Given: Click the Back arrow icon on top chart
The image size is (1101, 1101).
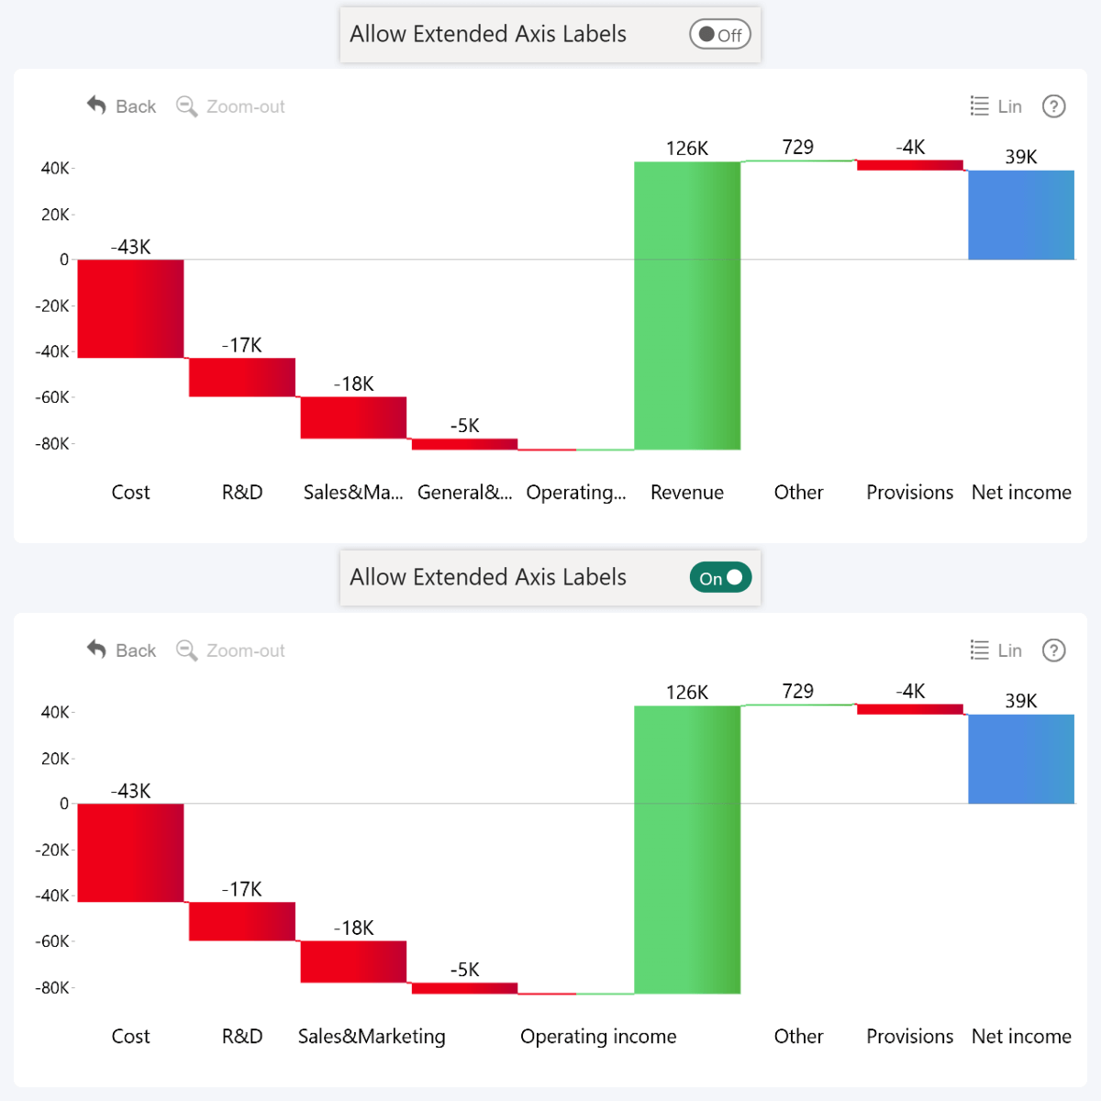Looking at the screenshot, I should [x=96, y=106].
